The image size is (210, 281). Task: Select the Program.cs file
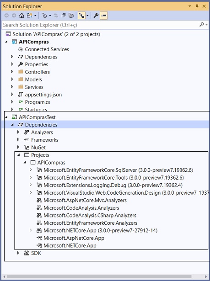click(x=38, y=102)
